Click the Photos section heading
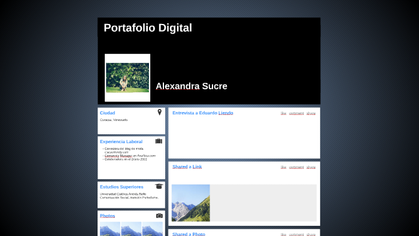This screenshot has height=236, width=419. 107,216
